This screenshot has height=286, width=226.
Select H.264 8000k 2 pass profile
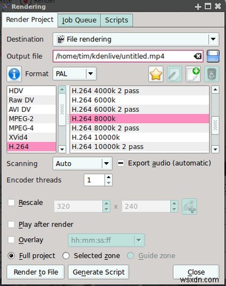(139, 128)
